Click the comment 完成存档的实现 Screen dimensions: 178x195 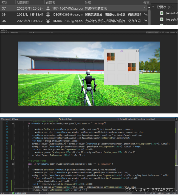coord(96,9)
